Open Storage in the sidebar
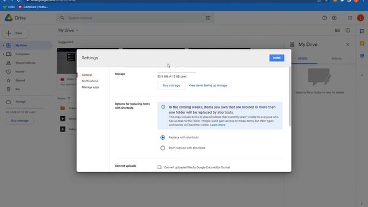 point(21,102)
